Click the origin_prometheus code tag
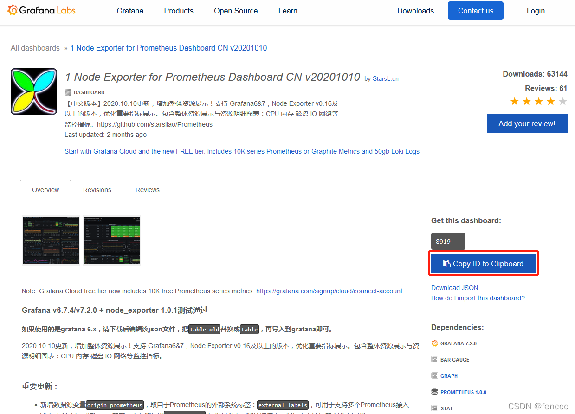The width and height of the screenshot is (575, 414). (x=115, y=405)
